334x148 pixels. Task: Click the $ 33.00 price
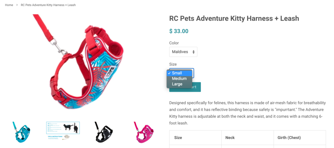coord(179,31)
